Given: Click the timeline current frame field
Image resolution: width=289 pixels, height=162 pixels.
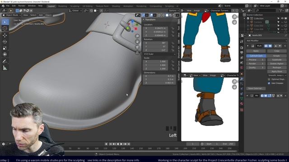Looking at the screenshot, I should coord(193,144).
